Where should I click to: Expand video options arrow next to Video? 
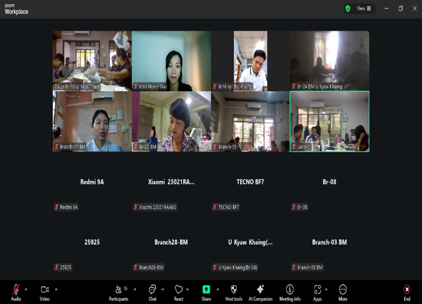(56, 289)
